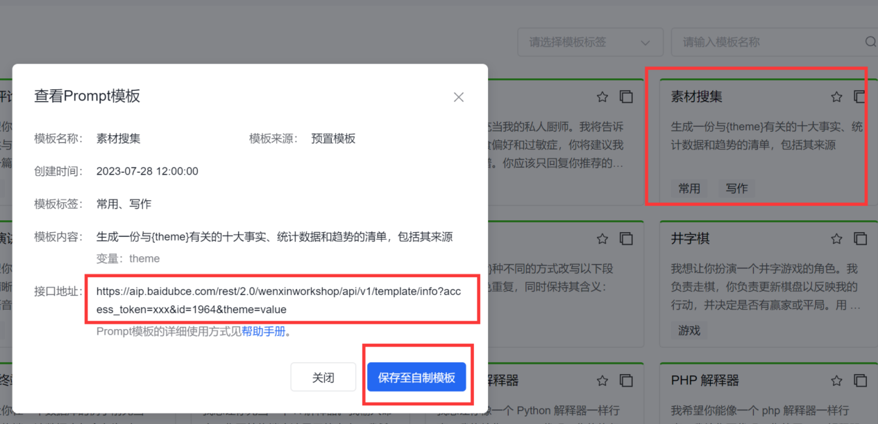This screenshot has height=424, width=878.
Task: Click the 常用 tag on 素材搜集 card
Action: (689, 188)
